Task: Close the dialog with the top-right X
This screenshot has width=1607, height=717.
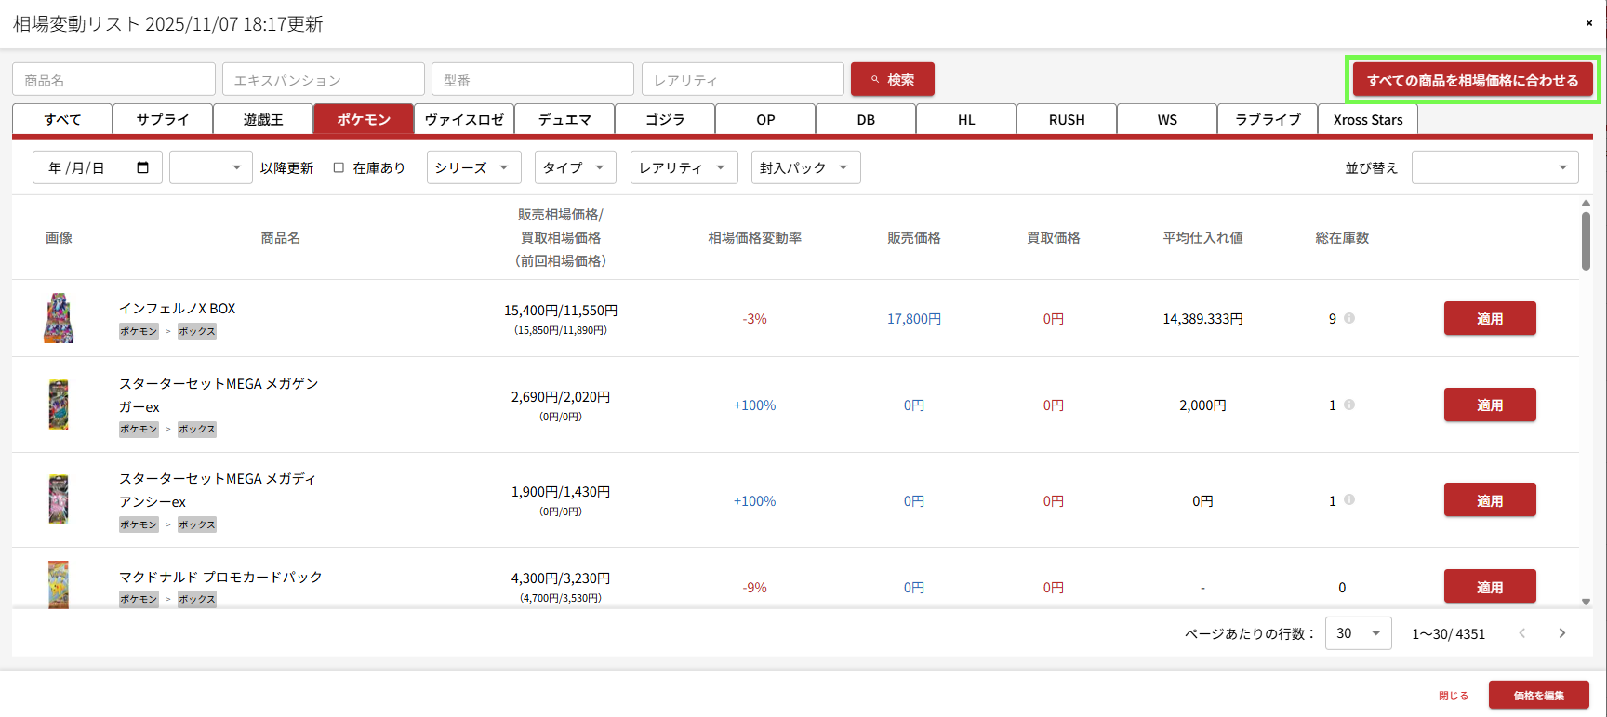Action: 1588,23
